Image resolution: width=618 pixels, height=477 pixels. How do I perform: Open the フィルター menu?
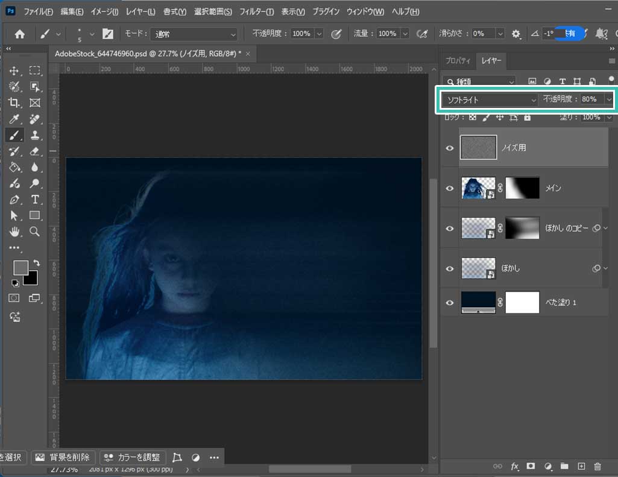click(x=256, y=12)
